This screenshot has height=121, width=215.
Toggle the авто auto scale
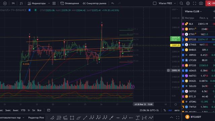click(177, 110)
